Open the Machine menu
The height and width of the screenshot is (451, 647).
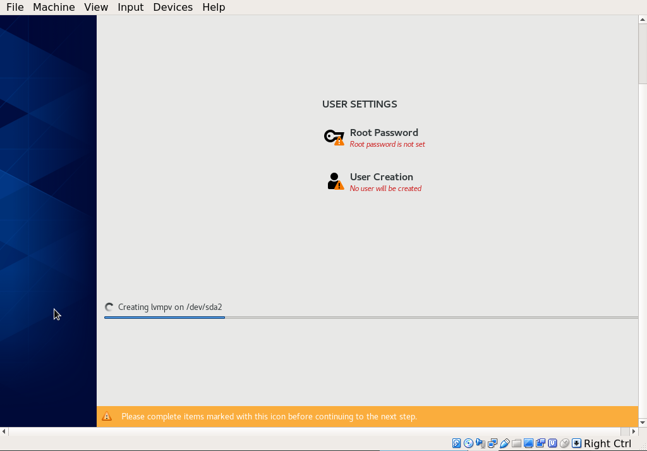53,7
